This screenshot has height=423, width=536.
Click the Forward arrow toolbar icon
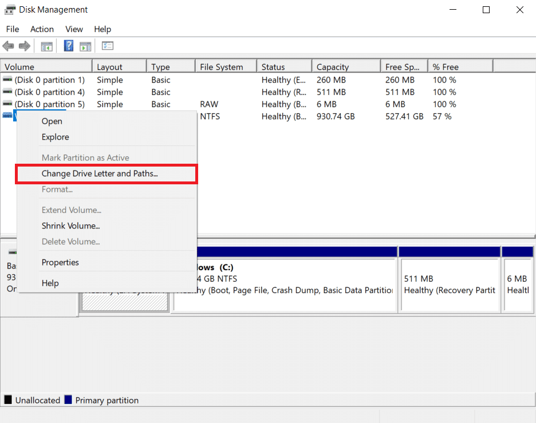click(x=25, y=46)
